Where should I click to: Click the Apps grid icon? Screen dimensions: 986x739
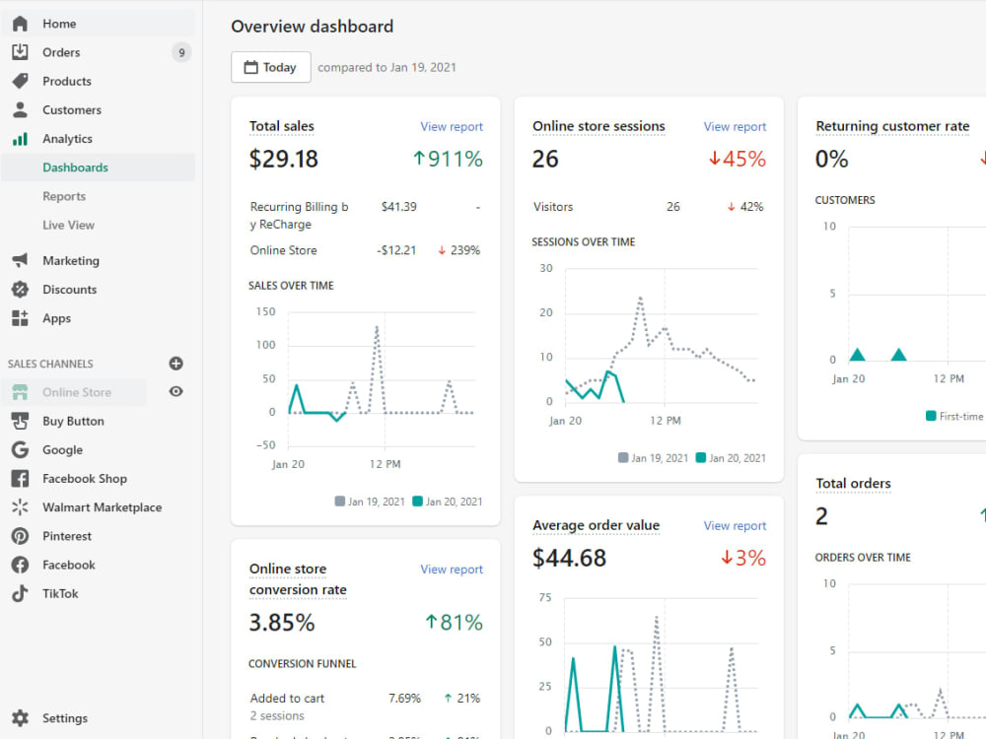[20, 318]
